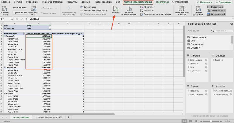Click the horizontal scrollbar of the sheet
This screenshot has height=123, width=234.
(57, 114)
